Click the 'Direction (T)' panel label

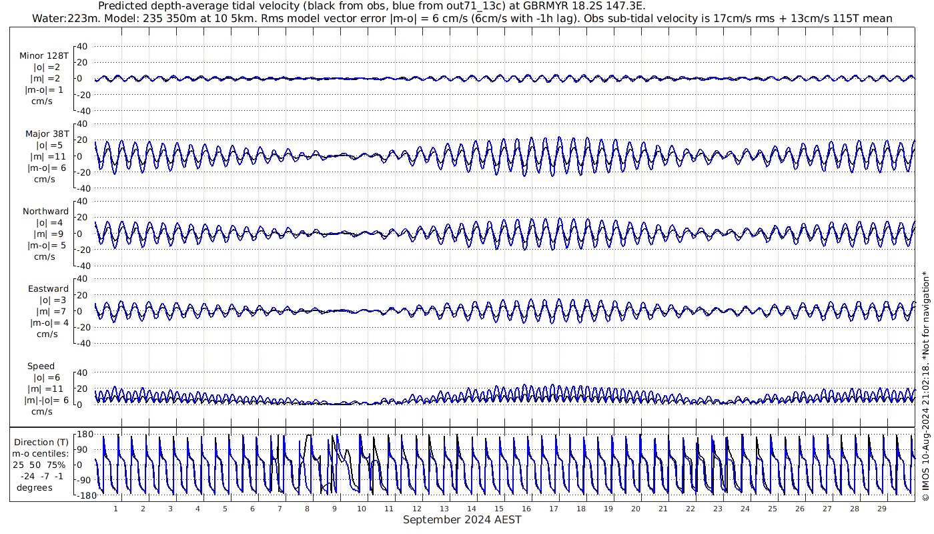click(41, 442)
